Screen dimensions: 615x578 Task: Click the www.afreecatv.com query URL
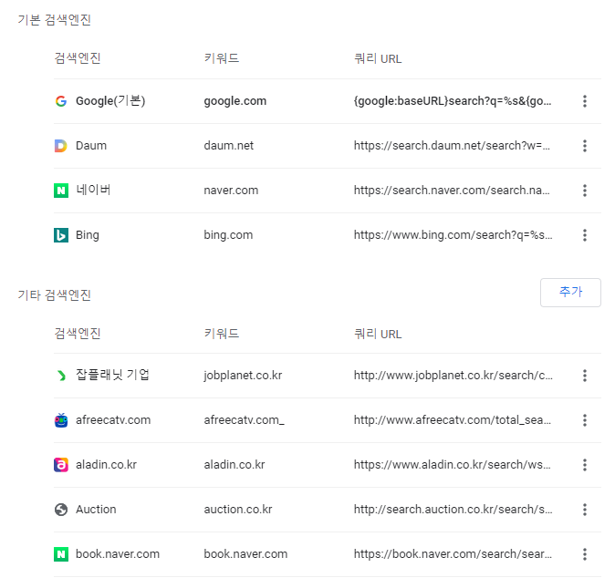click(453, 420)
